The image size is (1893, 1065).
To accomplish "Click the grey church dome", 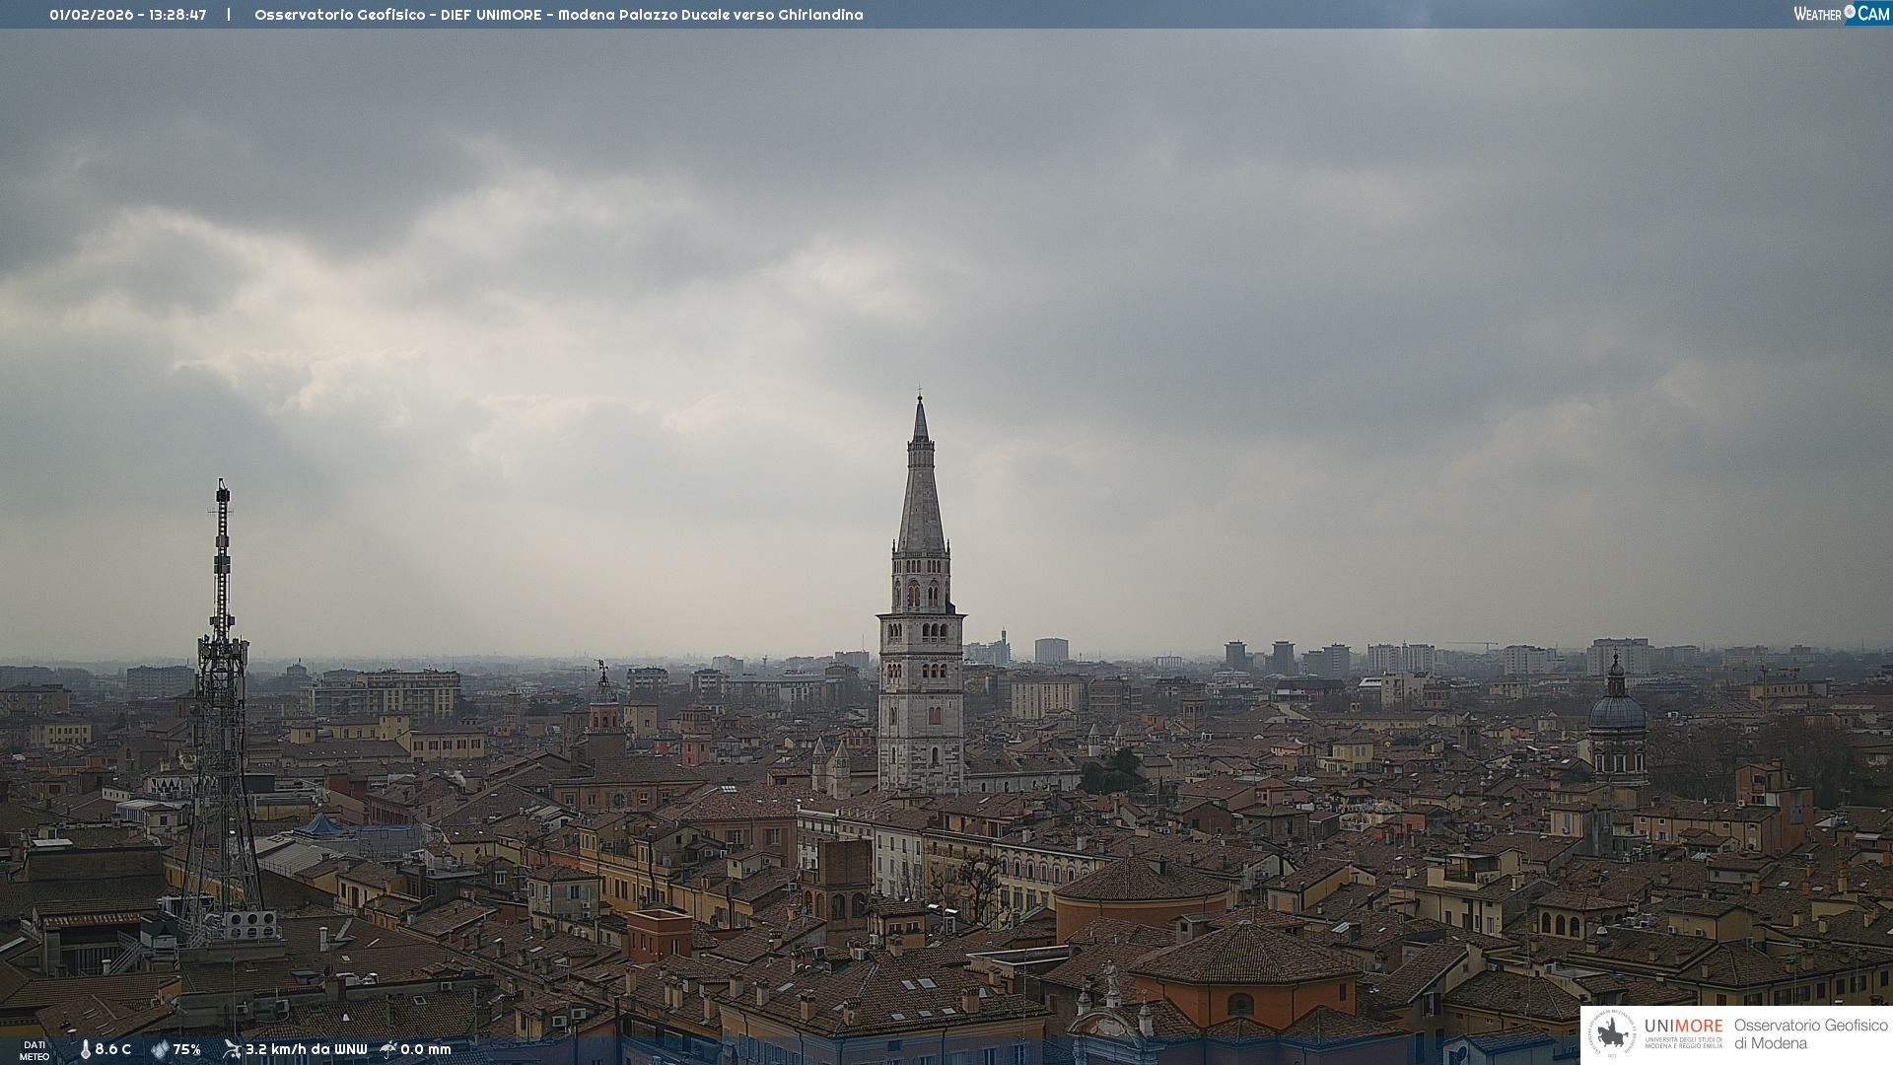I will [1616, 710].
